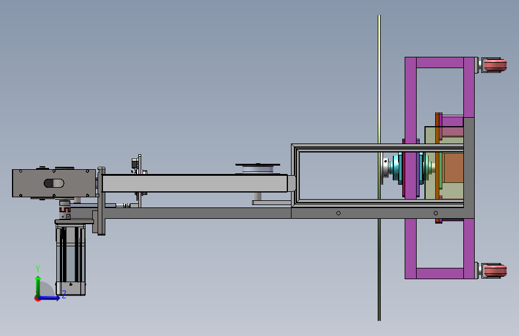Select the thin vertical disc edge line

380,167
